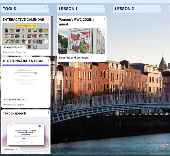Image resolution: width=170 pixels, height=156 pixels.
Task: Click the Women's RWC 2025: a mural title
Action: 77,22
